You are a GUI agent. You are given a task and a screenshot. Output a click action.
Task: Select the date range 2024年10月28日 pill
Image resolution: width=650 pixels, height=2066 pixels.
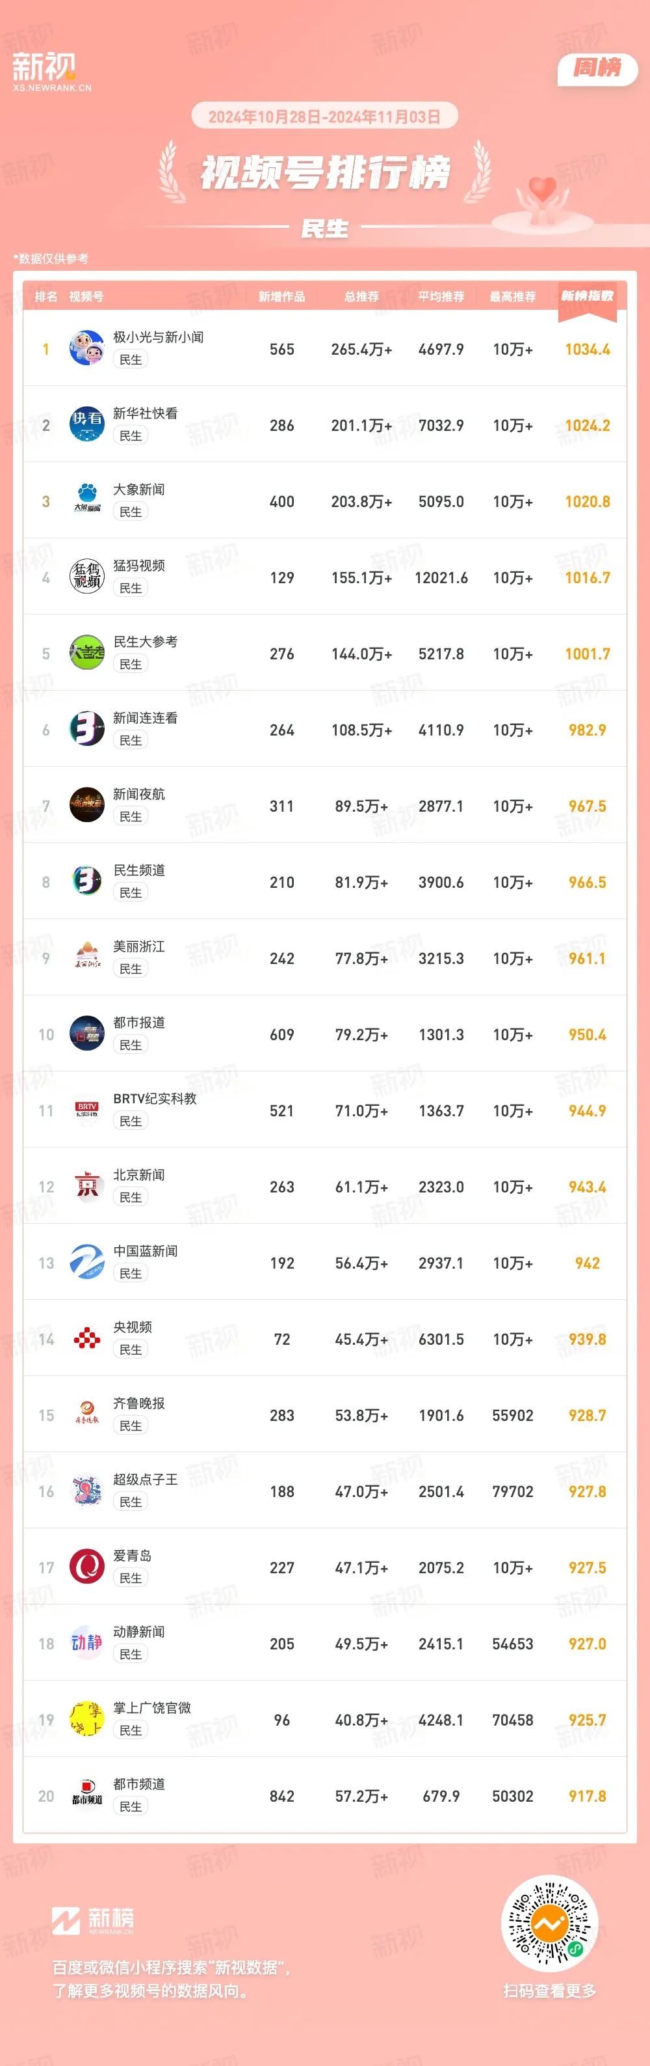(x=324, y=117)
